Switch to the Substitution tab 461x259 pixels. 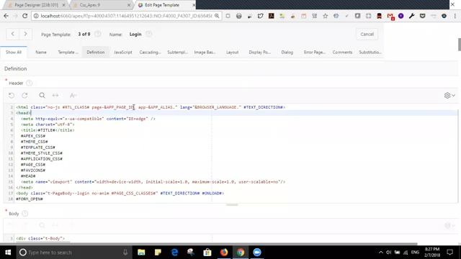370,53
